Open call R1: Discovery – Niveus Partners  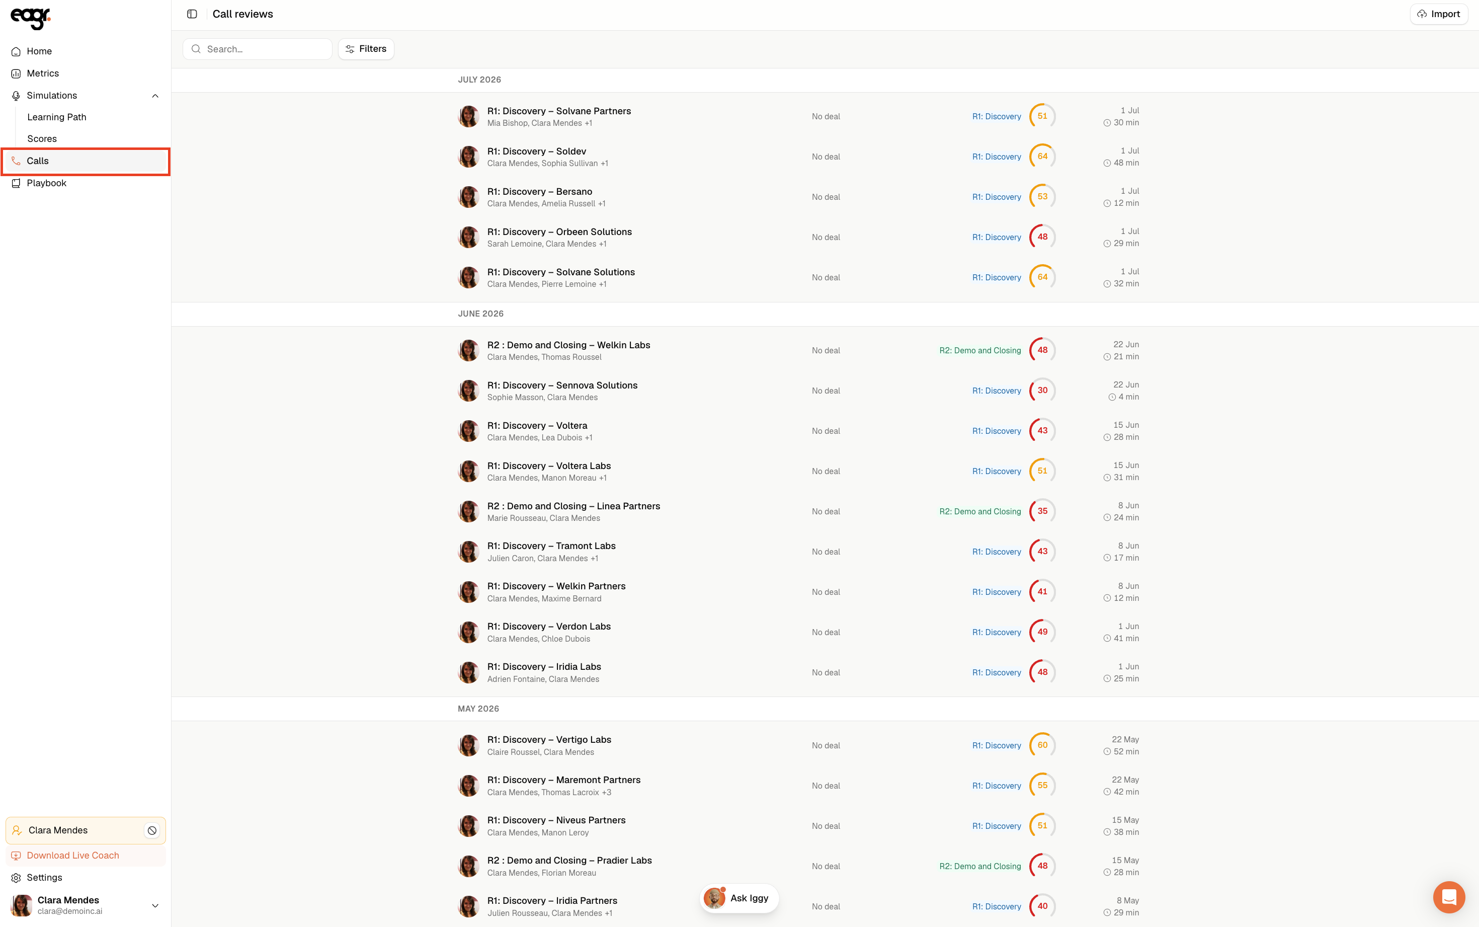click(x=556, y=820)
